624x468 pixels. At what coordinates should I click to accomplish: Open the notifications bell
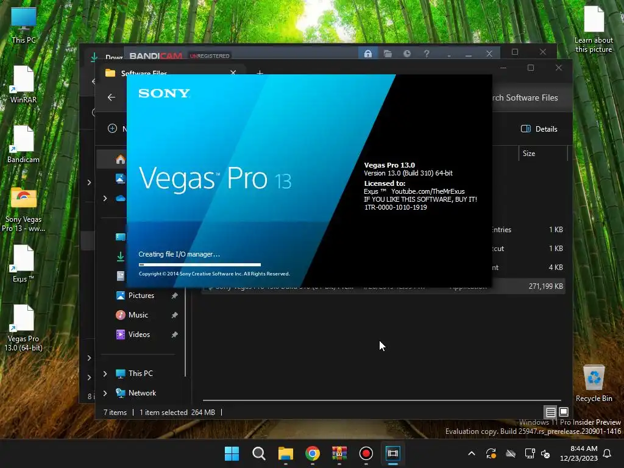[608, 453]
